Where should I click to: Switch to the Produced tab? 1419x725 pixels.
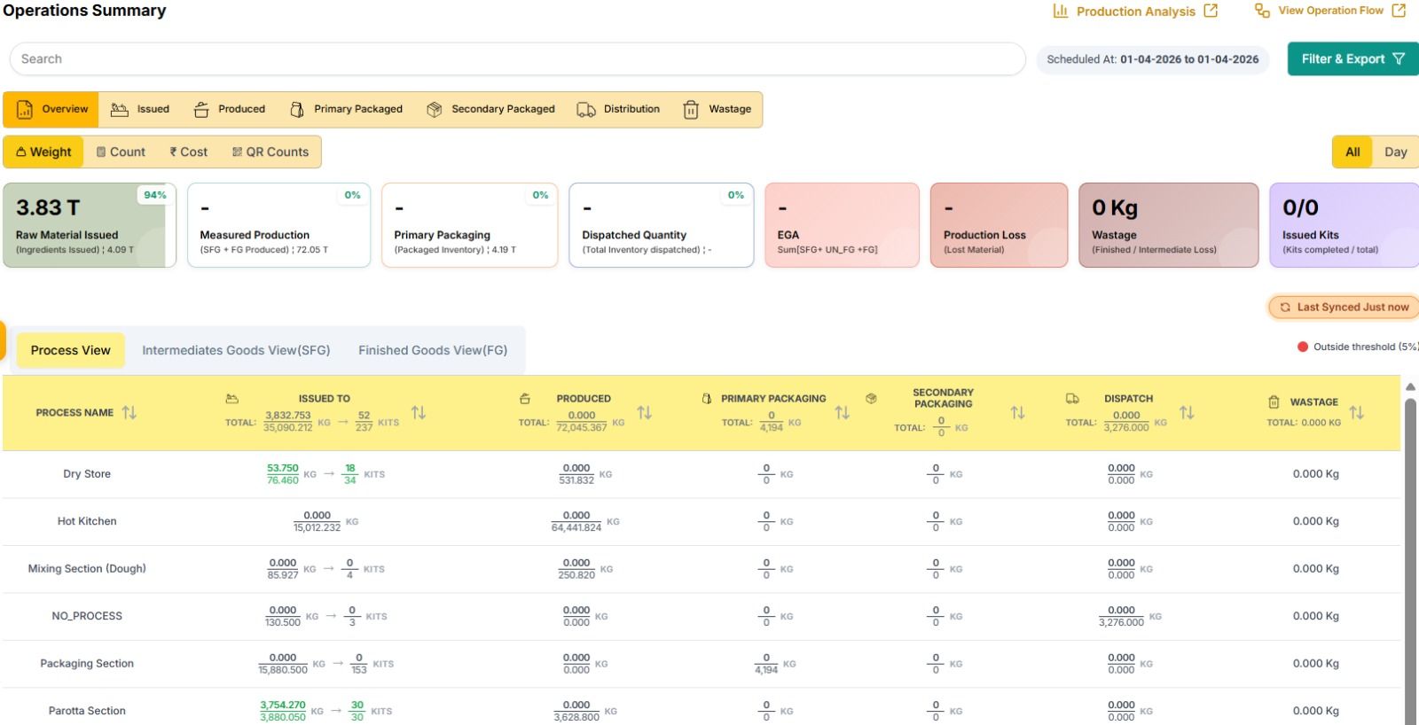click(230, 109)
